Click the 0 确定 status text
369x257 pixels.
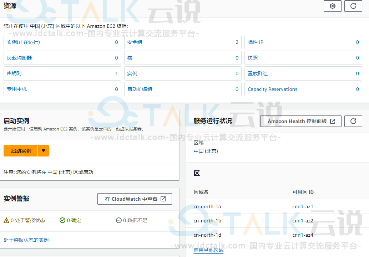(x=74, y=220)
